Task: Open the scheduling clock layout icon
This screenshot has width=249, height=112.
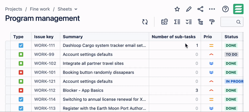Action: pyautogui.click(x=165, y=22)
